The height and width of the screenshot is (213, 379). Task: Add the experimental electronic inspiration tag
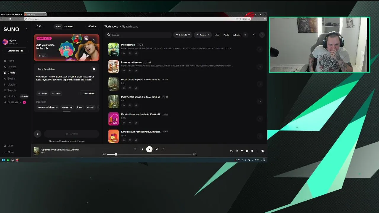pyautogui.click(x=48, y=107)
